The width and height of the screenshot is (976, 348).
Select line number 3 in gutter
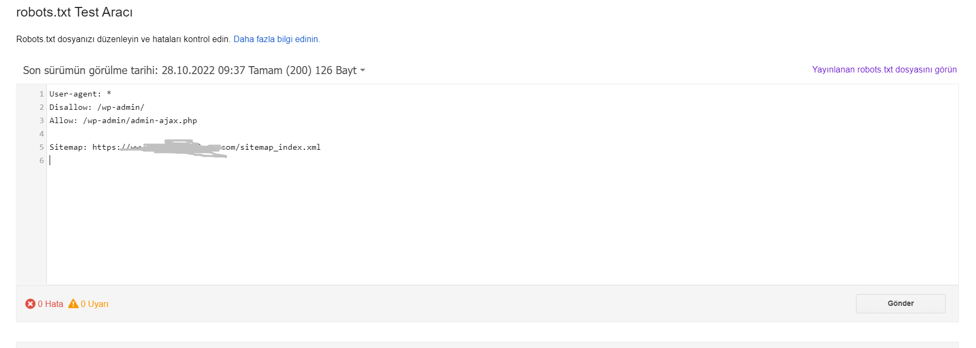(x=42, y=120)
